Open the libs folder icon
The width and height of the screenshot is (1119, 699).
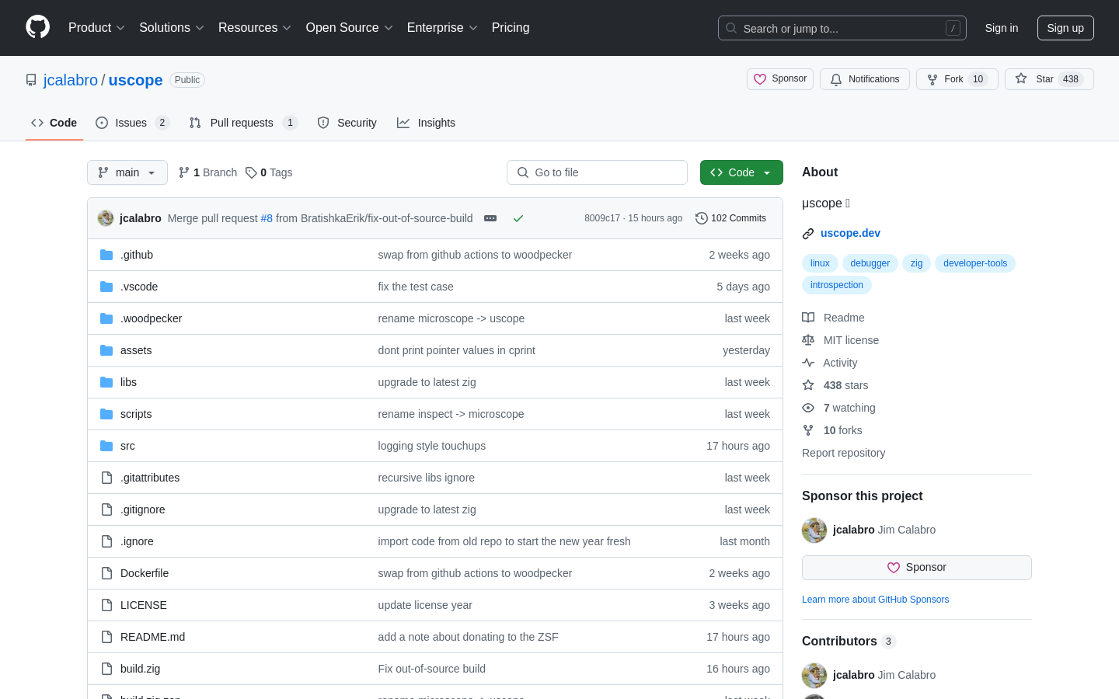pyautogui.click(x=106, y=382)
